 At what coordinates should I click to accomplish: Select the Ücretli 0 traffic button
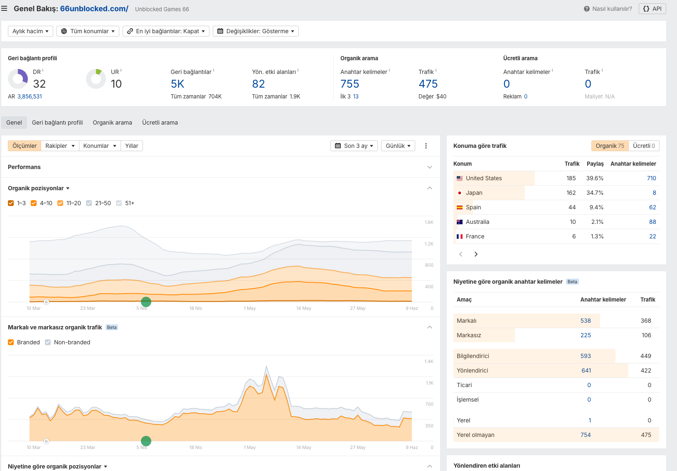coord(644,146)
